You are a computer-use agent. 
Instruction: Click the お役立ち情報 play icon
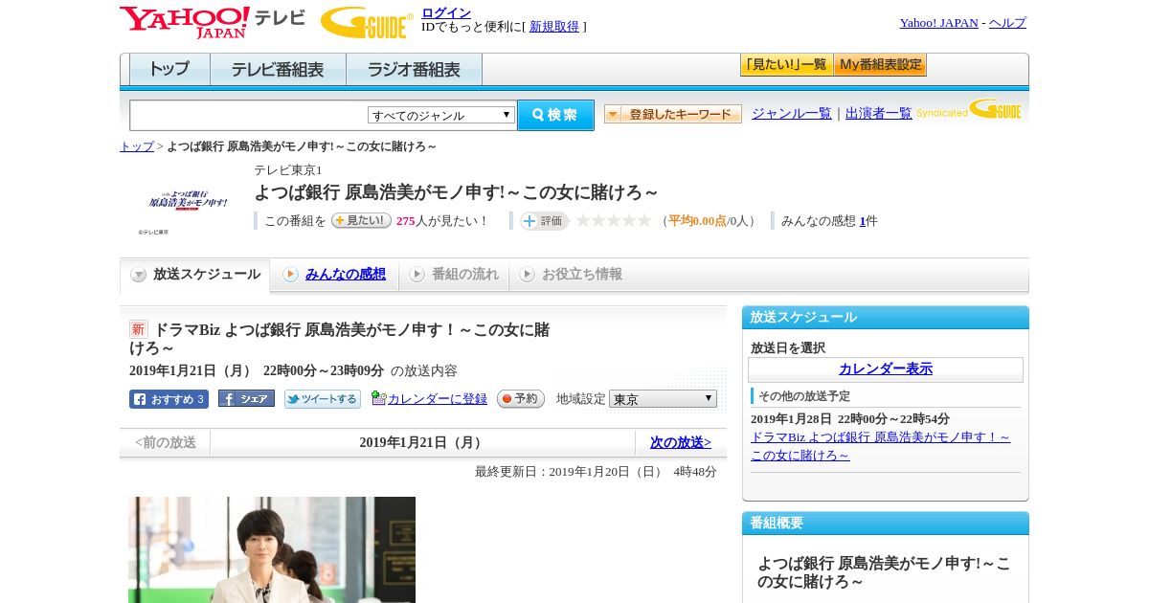[x=527, y=275]
